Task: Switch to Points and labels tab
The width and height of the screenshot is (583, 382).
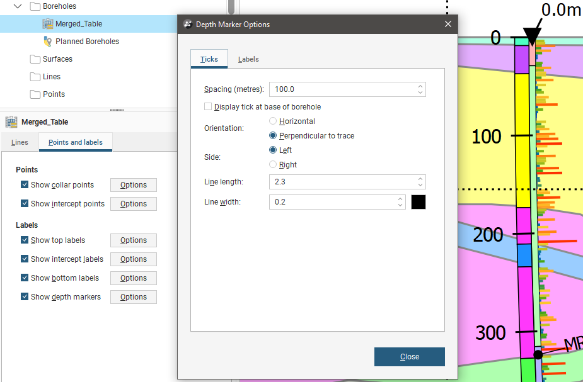Action: coord(76,142)
